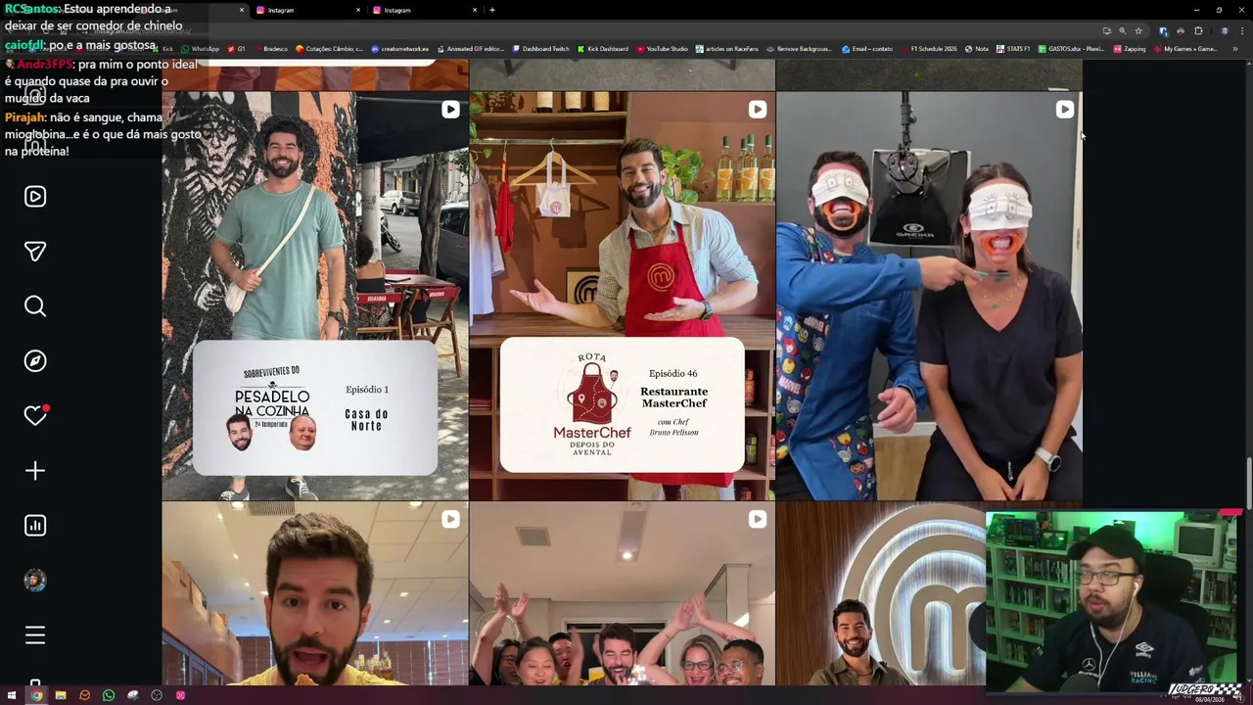Open File Explorer from the taskbar

point(61,695)
